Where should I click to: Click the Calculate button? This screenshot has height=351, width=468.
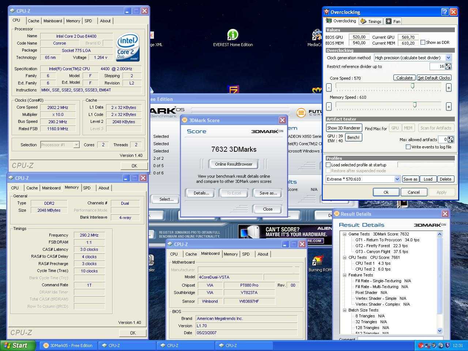[x=404, y=78]
